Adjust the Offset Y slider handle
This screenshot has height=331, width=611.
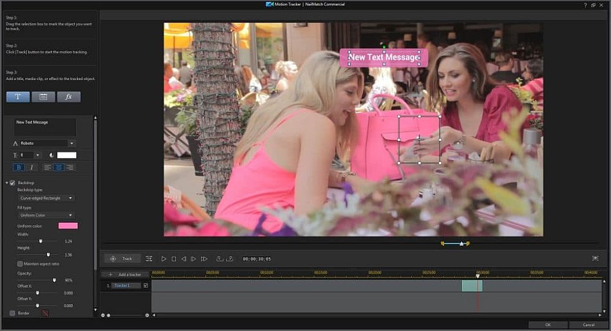pos(37,306)
